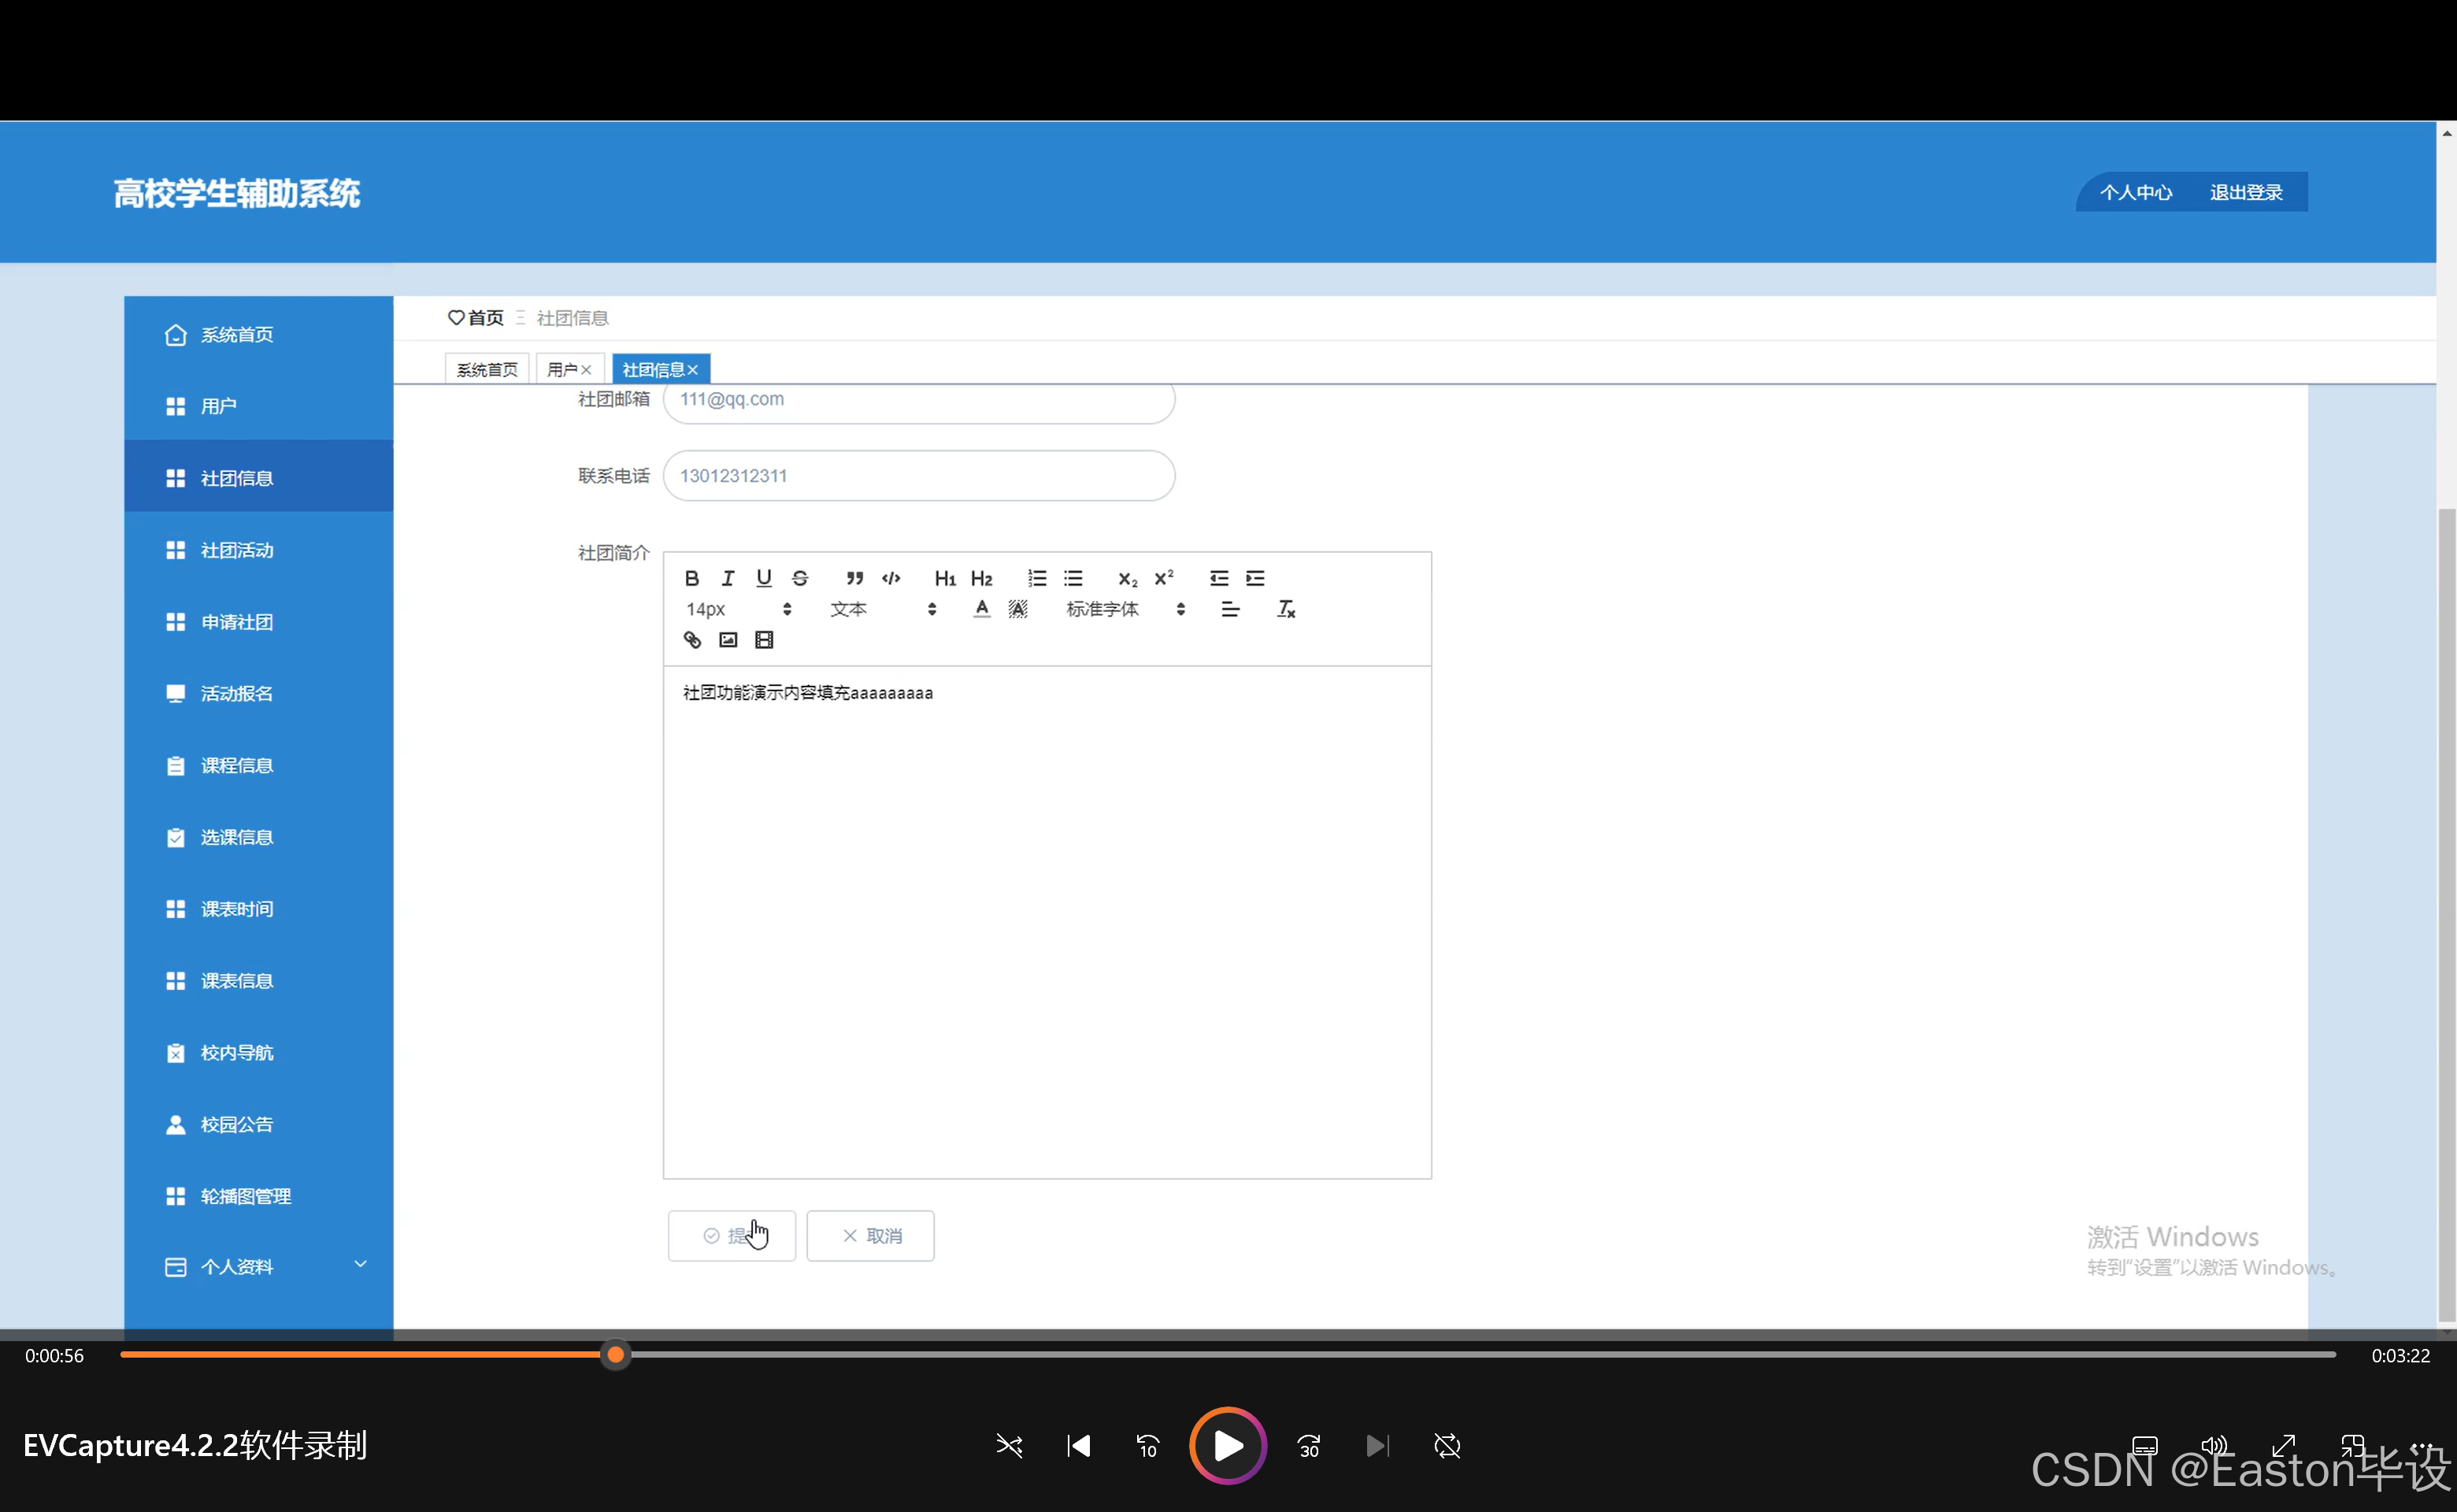The height and width of the screenshot is (1512, 2457).
Task: Click the 联系电话 phone input field
Action: click(x=918, y=476)
